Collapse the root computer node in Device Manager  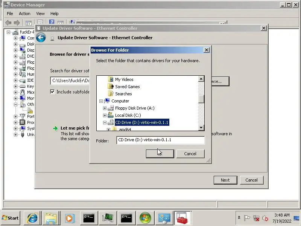tap(8, 32)
